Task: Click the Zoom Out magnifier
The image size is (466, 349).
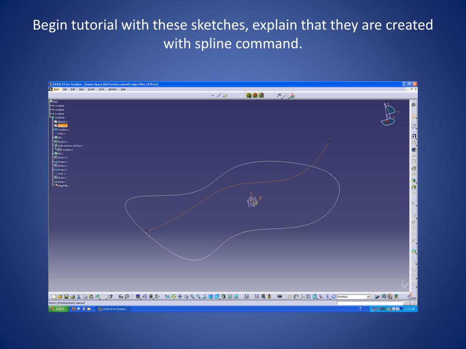Action: coord(198,296)
